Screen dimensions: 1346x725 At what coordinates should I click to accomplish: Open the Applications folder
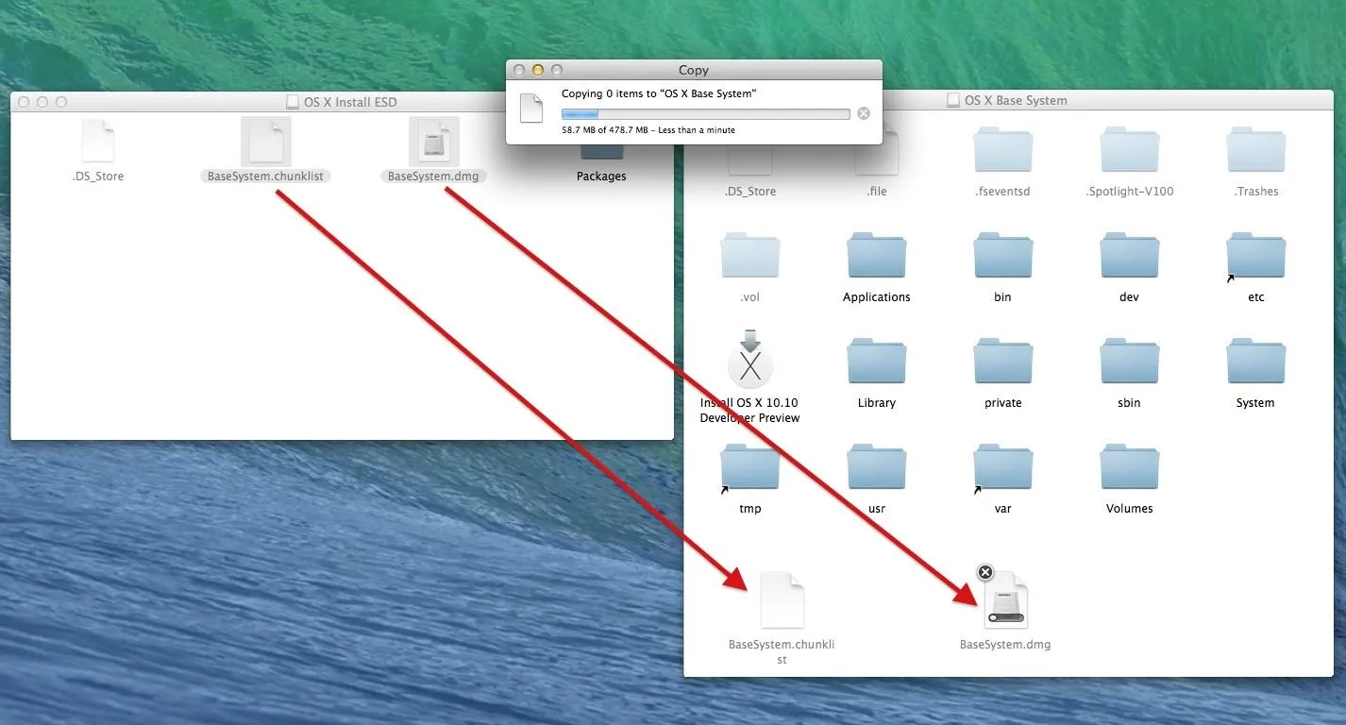tap(877, 255)
